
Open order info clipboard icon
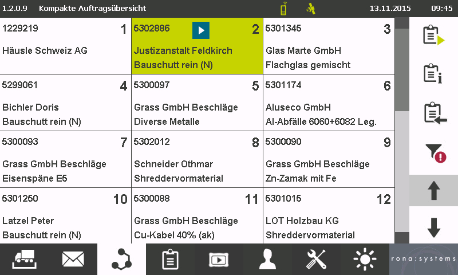click(433, 74)
